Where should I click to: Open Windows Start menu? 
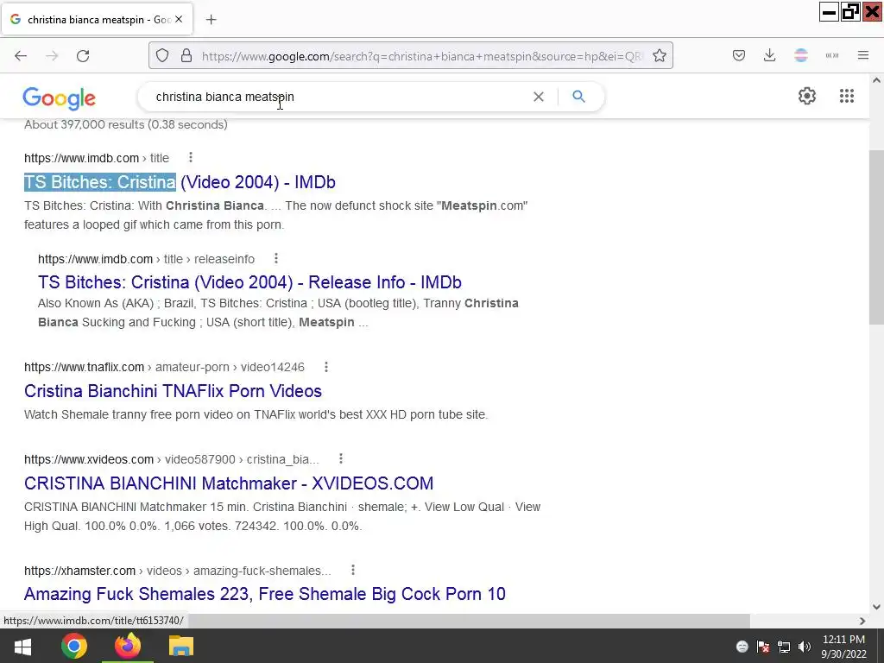(22, 646)
